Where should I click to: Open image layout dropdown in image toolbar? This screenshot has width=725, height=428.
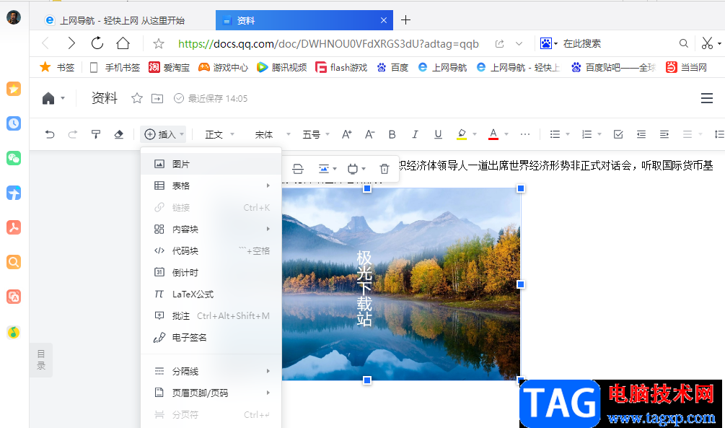pos(328,169)
